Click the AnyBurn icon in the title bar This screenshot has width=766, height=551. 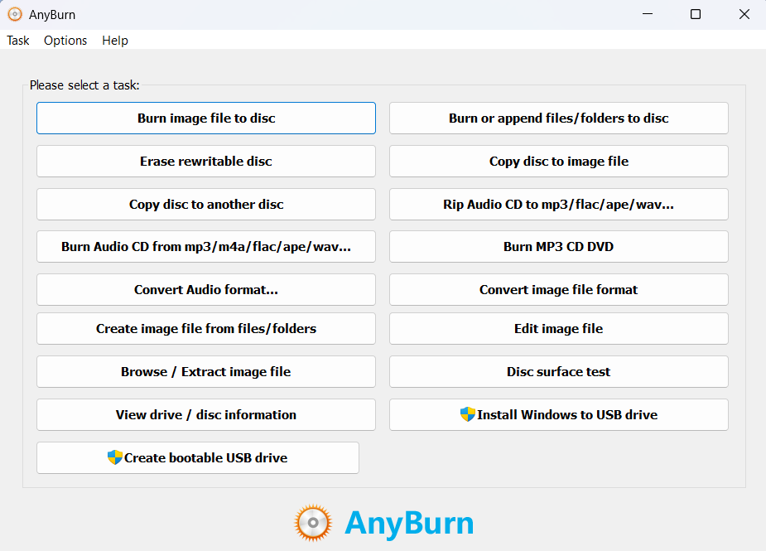tap(15, 14)
